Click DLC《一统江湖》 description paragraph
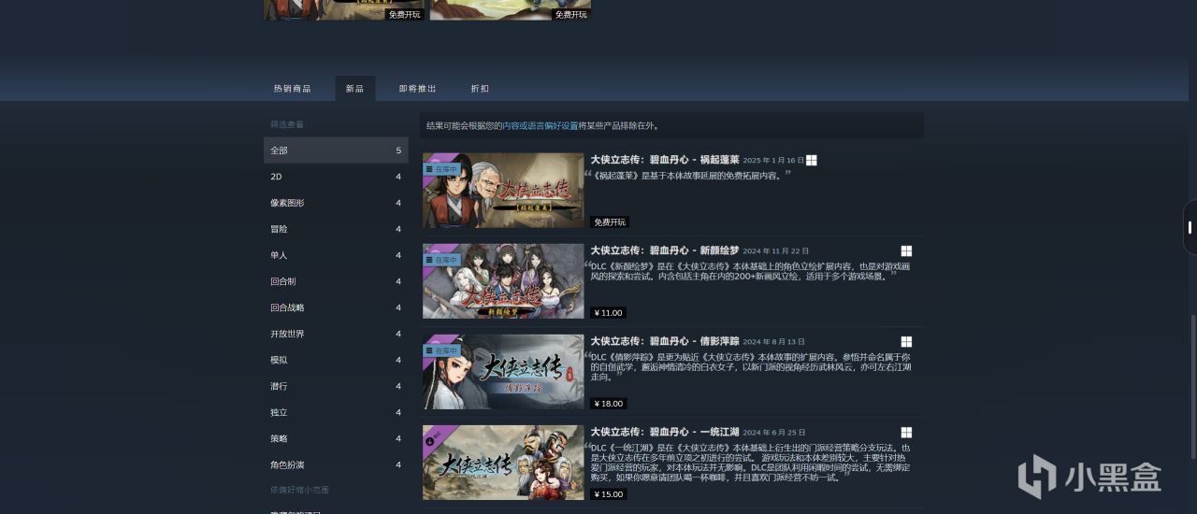This screenshot has width=1197, height=514. click(x=751, y=463)
